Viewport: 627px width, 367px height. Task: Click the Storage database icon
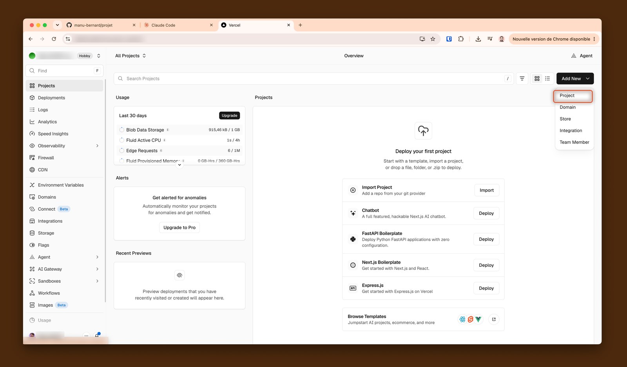pos(32,233)
